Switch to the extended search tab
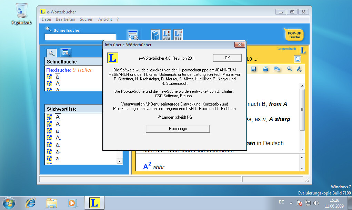 pyautogui.click(x=66, y=53)
